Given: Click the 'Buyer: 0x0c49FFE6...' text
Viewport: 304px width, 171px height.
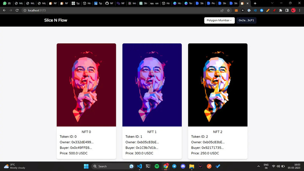Looking at the screenshot, I should click(76, 148).
